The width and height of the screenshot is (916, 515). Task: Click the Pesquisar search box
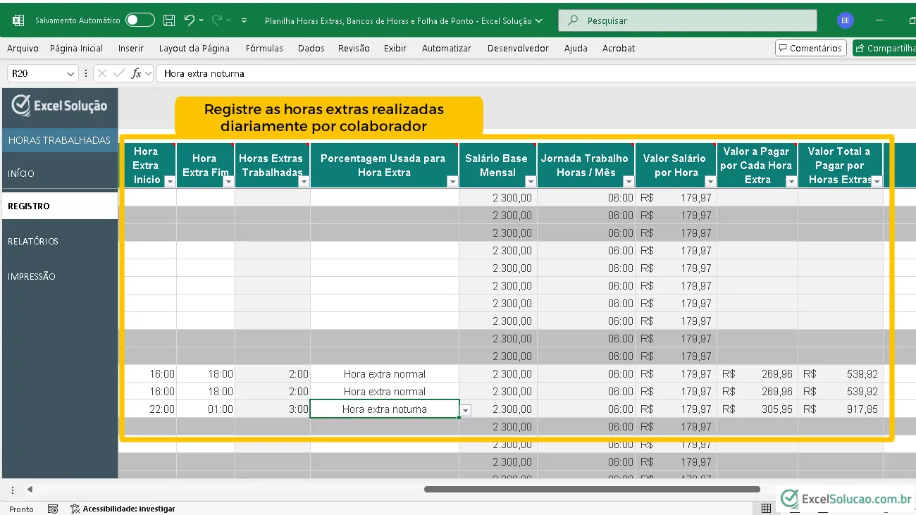click(x=687, y=20)
